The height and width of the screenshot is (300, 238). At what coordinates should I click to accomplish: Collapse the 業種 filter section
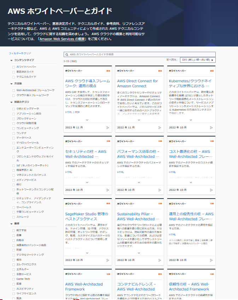pos(11,224)
